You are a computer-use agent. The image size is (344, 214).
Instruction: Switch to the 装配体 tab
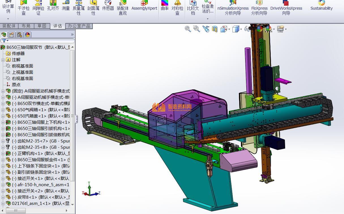9,26
